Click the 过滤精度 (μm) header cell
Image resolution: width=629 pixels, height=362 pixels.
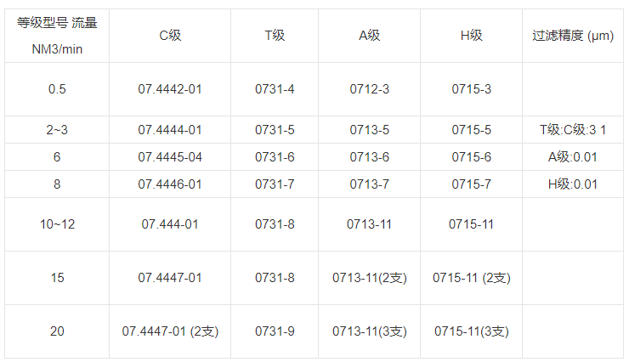pyautogui.click(x=573, y=36)
